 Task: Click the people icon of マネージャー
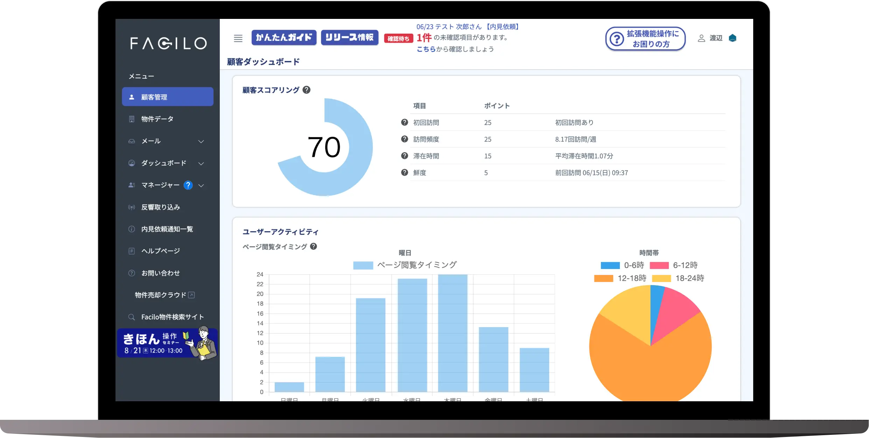tap(132, 185)
